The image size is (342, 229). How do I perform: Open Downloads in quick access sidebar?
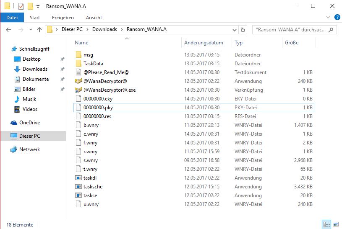pos(35,69)
